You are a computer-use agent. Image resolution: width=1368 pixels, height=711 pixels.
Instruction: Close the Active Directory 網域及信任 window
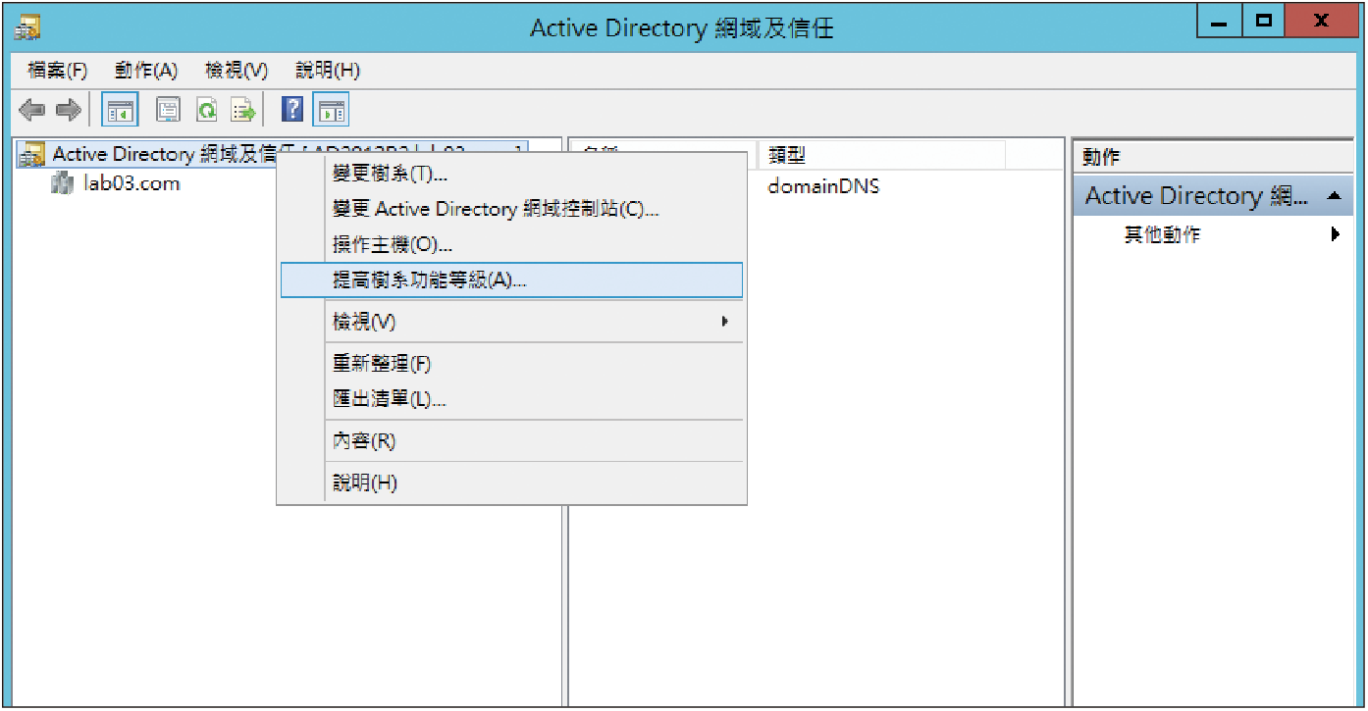(1321, 21)
